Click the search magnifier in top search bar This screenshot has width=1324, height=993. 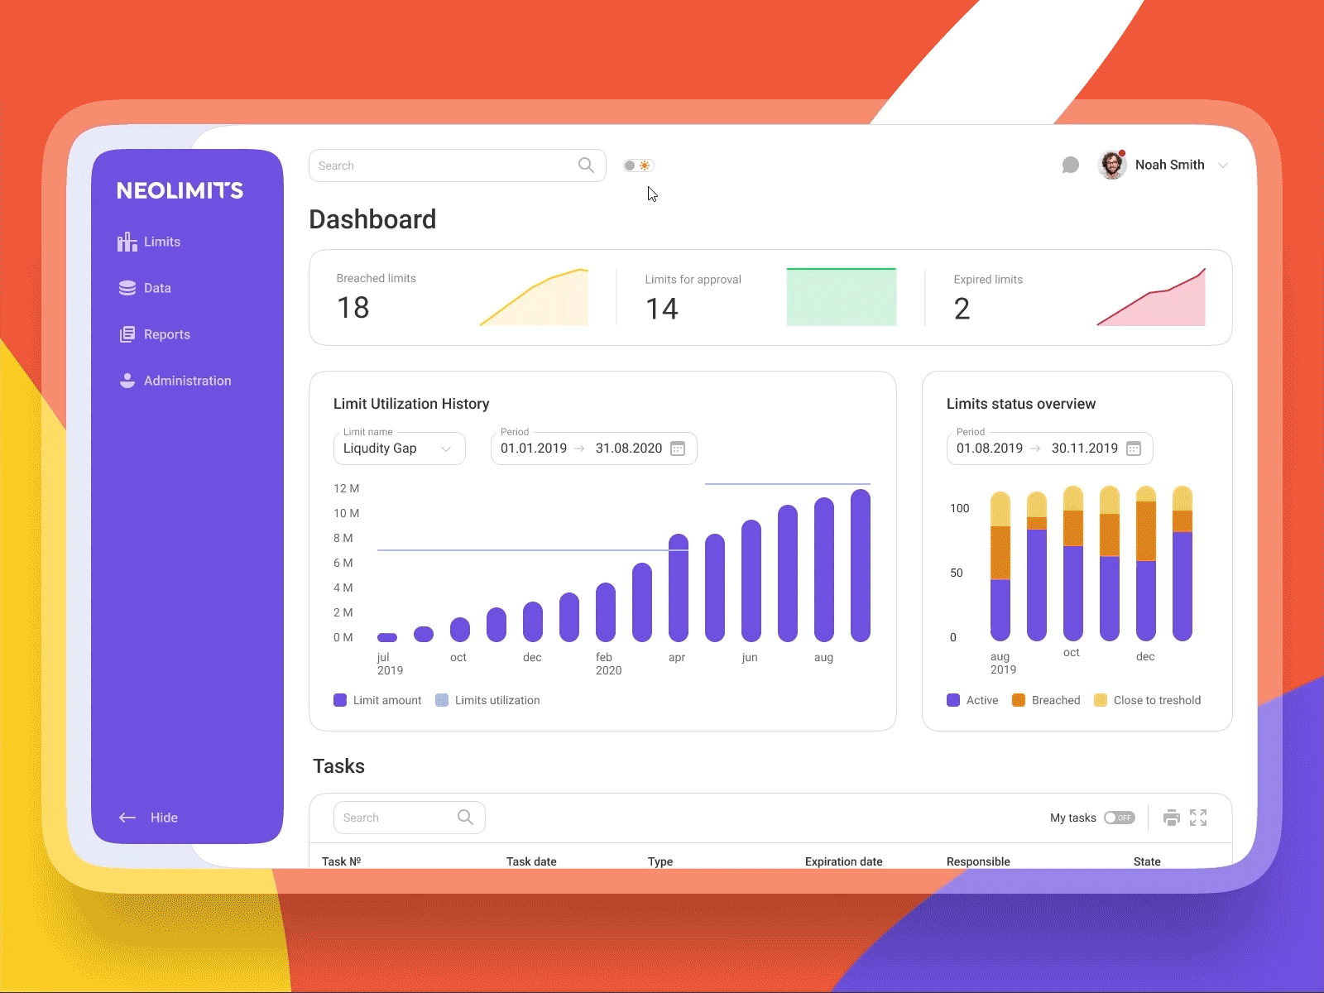pyautogui.click(x=586, y=165)
